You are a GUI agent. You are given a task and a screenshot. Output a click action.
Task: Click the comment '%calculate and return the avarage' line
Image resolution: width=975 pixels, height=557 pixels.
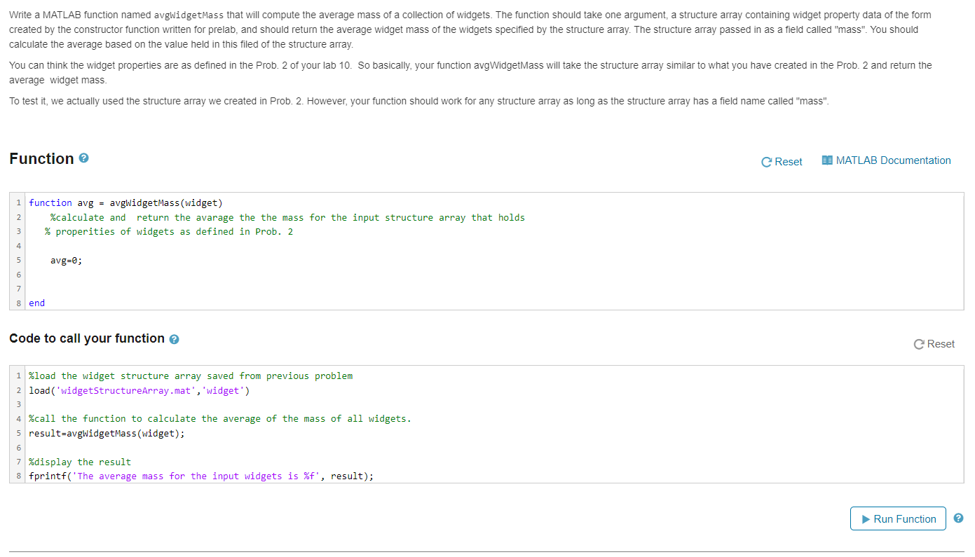287,217
